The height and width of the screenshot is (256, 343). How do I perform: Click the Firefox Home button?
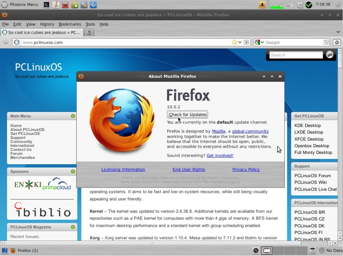[x=336, y=42]
